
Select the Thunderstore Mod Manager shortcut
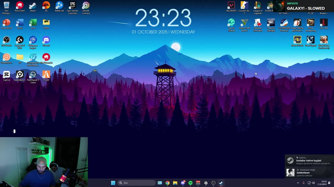pyautogui.click(x=33, y=60)
